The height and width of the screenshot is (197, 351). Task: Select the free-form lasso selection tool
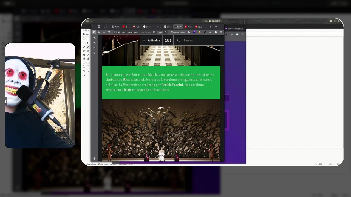coord(84,39)
